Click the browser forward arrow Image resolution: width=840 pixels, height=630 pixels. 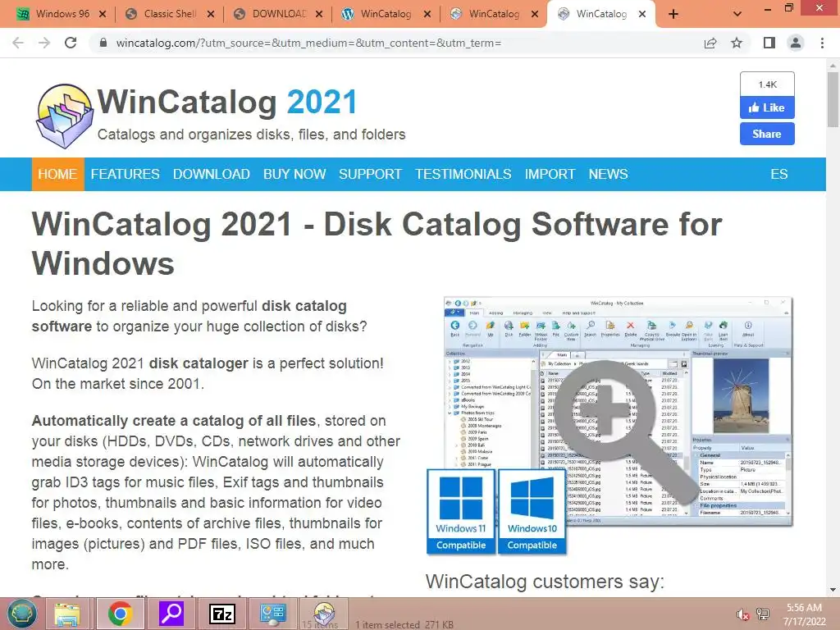click(44, 43)
